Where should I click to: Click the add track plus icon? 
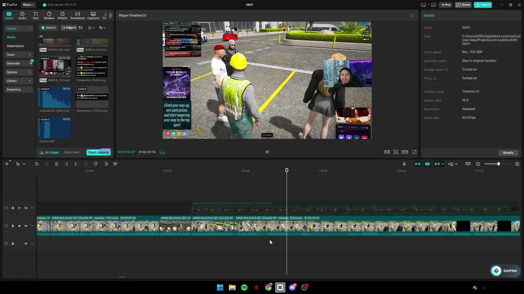(x=7, y=164)
